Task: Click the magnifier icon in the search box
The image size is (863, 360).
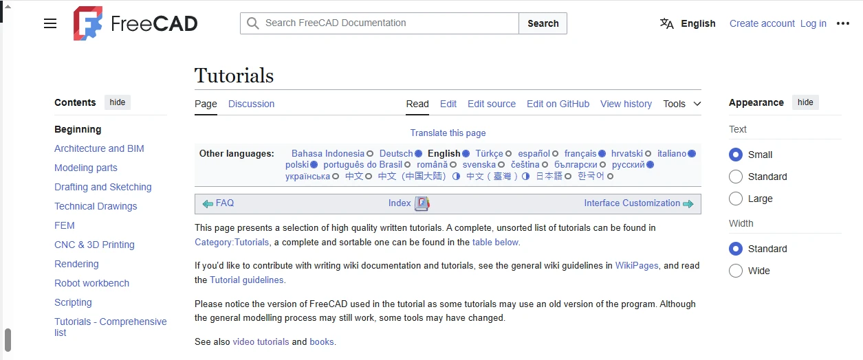Action: click(253, 23)
